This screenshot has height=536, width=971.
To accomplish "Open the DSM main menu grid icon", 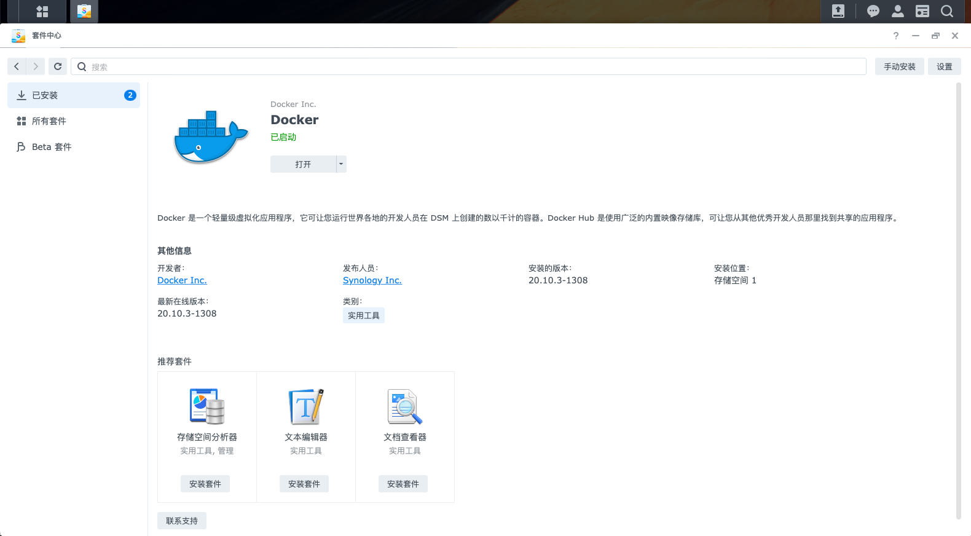I will [x=42, y=11].
